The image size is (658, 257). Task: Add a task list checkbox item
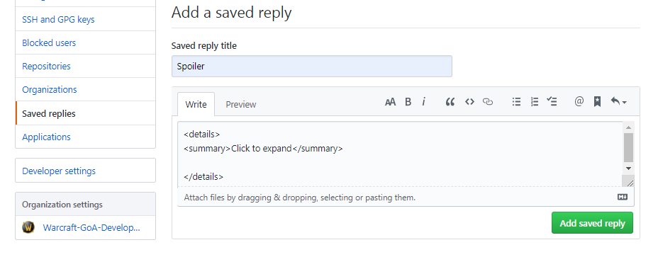click(552, 101)
